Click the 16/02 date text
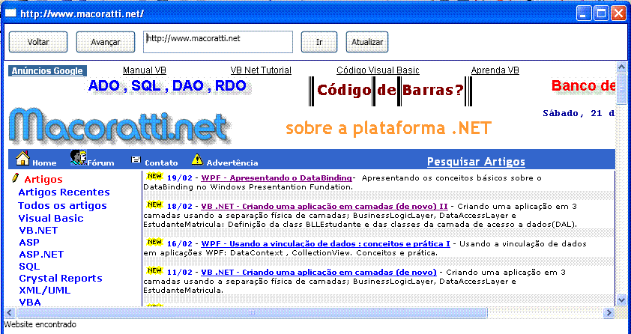 [x=179, y=244]
